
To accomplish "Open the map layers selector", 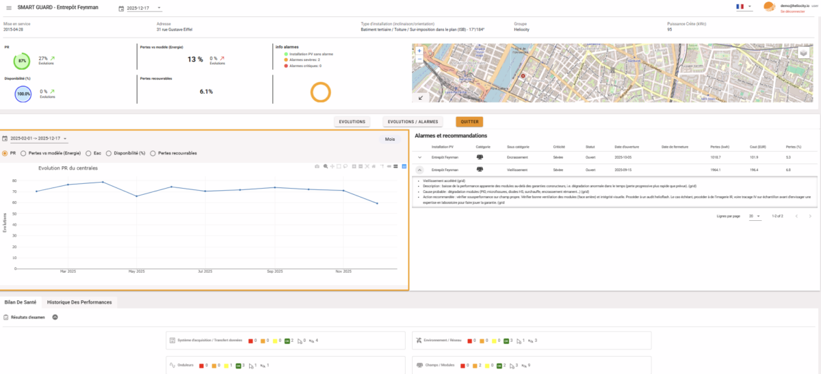I will [x=803, y=53].
